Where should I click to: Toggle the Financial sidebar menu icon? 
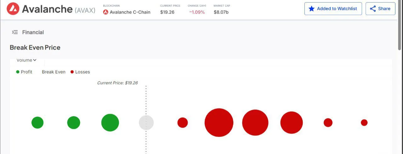tap(15, 32)
